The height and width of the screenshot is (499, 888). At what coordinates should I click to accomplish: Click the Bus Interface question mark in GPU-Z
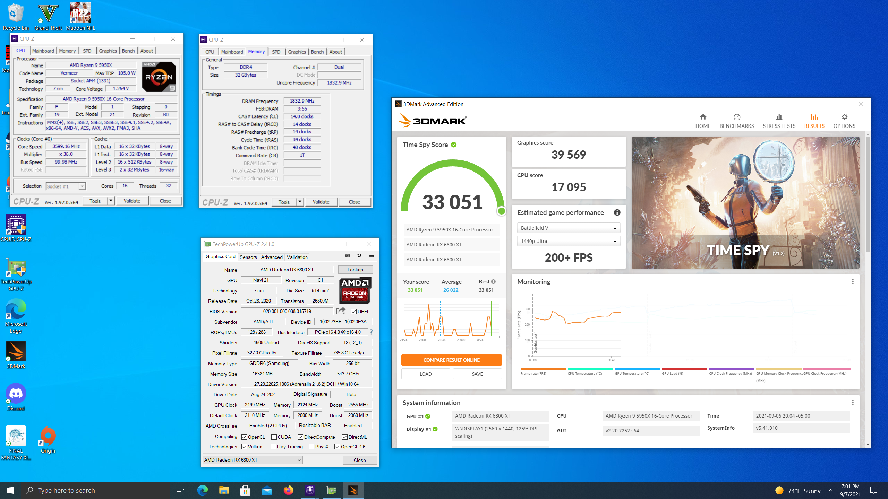coord(371,332)
